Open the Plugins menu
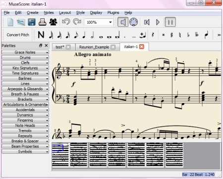The height and width of the screenshot is (179, 223). pyautogui.click(x=113, y=13)
